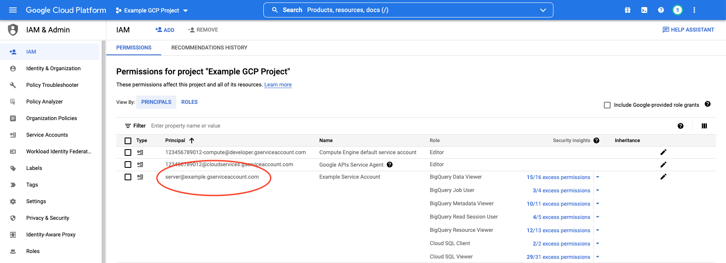Open the hamburger navigation menu
The width and height of the screenshot is (726, 263).
click(13, 10)
